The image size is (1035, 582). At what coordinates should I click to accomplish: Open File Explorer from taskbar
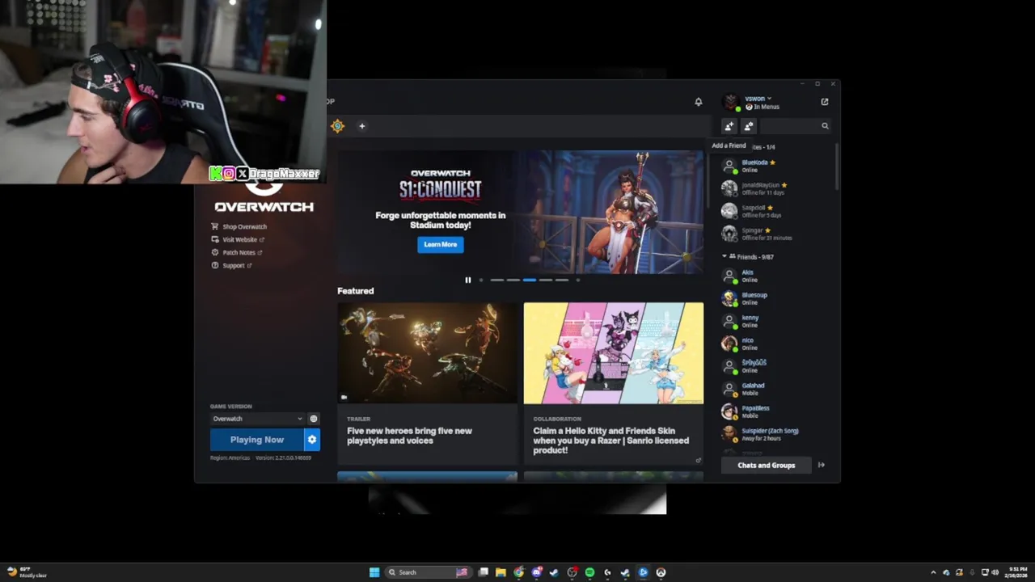click(x=501, y=572)
